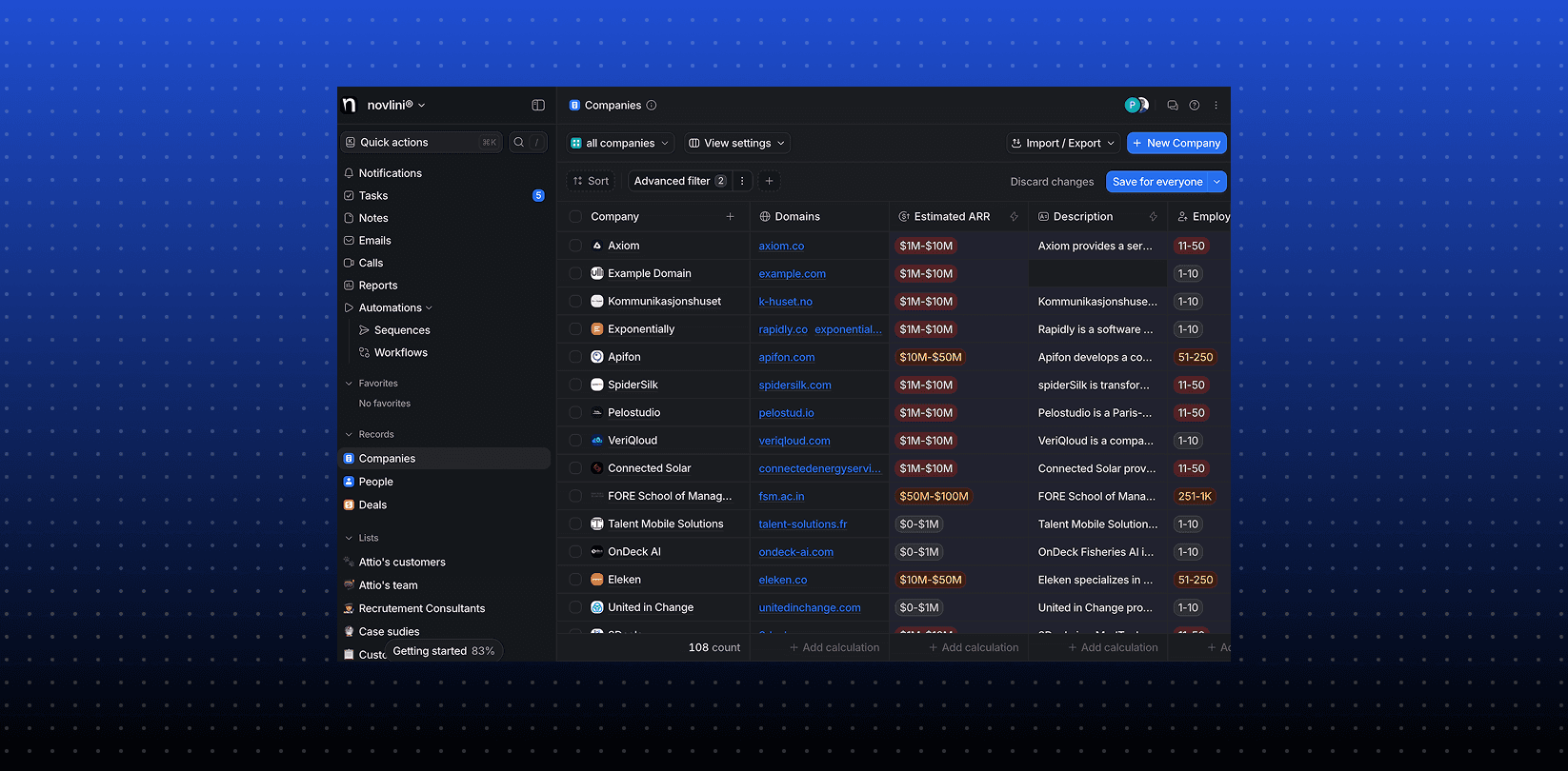The image size is (1568, 771).
Task: Select the SpiderSilk row checkbox
Action: (x=575, y=385)
